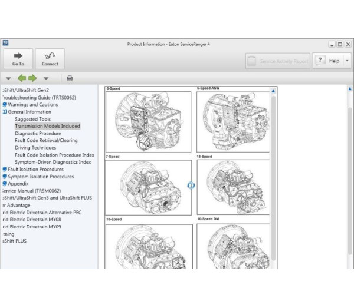Image resolution: width=354 pixels, height=308 pixels.
Task: Open Diagnostic Procedure topic
Action: 38,134
